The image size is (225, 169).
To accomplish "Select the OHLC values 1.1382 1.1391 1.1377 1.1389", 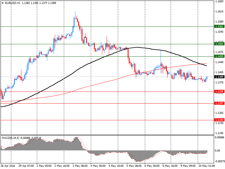I will (x=39, y=3).
